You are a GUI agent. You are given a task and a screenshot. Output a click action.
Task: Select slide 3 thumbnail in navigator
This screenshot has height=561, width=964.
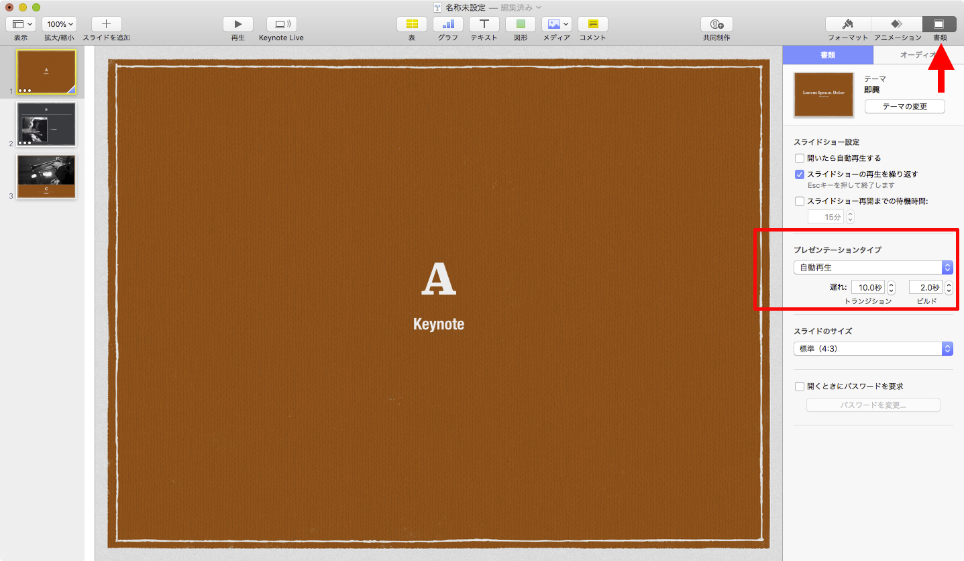point(46,176)
